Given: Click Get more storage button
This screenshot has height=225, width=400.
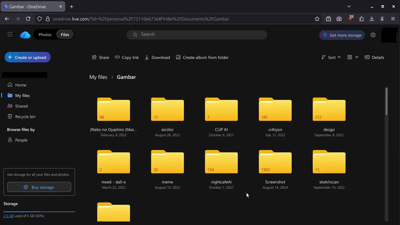Looking at the screenshot, I should 342,35.
